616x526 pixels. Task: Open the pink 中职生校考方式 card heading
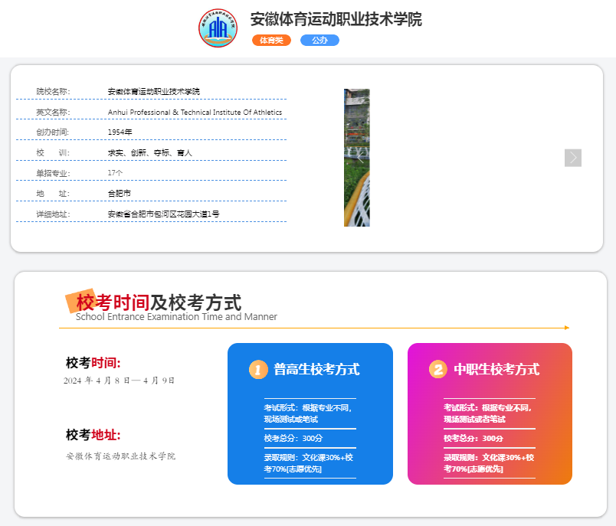tap(496, 369)
